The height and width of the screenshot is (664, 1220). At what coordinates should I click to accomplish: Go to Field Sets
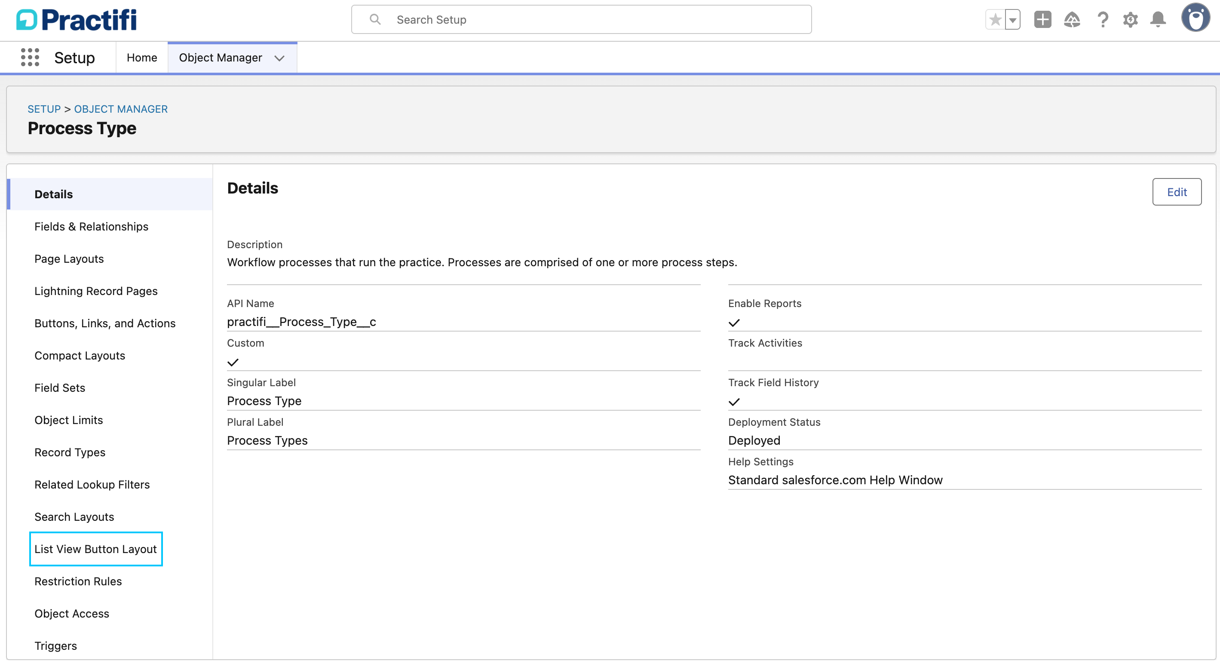(x=60, y=387)
